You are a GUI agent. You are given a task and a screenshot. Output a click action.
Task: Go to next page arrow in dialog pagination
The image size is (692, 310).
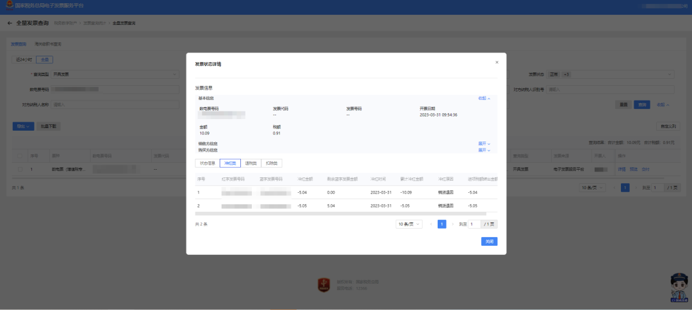click(452, 224)
